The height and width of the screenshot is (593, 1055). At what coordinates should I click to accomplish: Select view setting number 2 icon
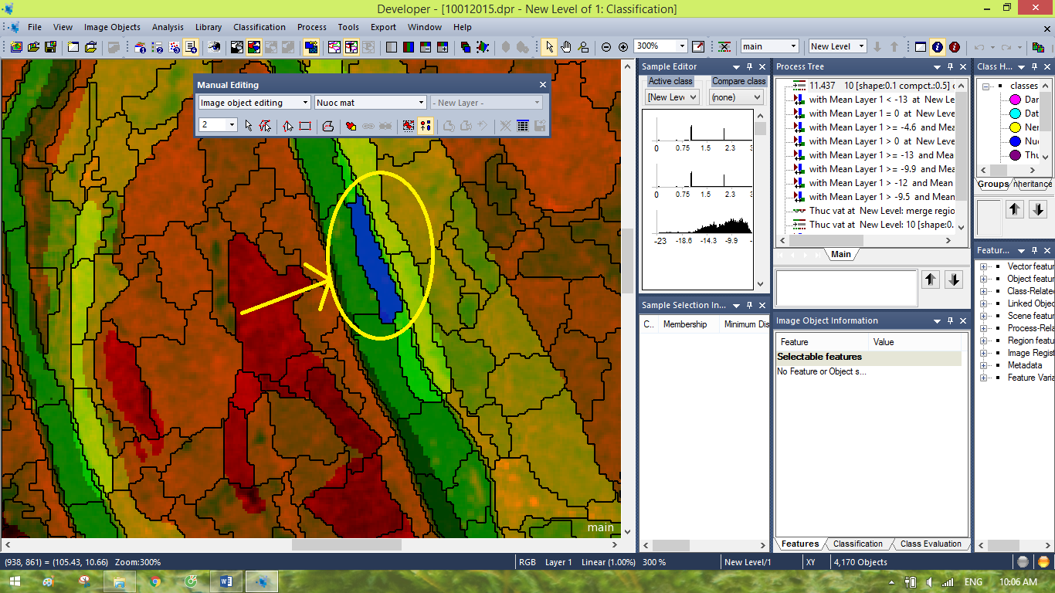[157, 46]
